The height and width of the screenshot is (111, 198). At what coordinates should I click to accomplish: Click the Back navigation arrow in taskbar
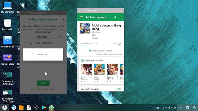(x=181, y=108)
